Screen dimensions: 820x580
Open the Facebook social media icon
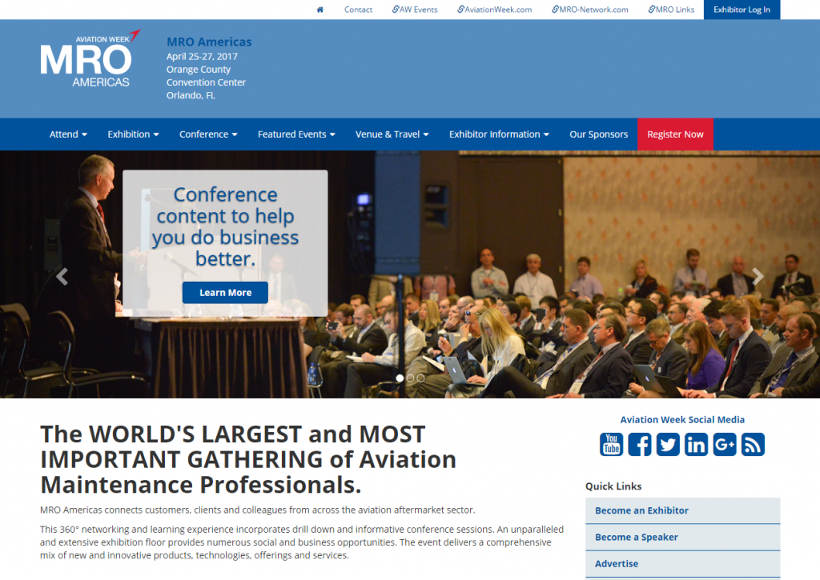(x=640, y=445)
